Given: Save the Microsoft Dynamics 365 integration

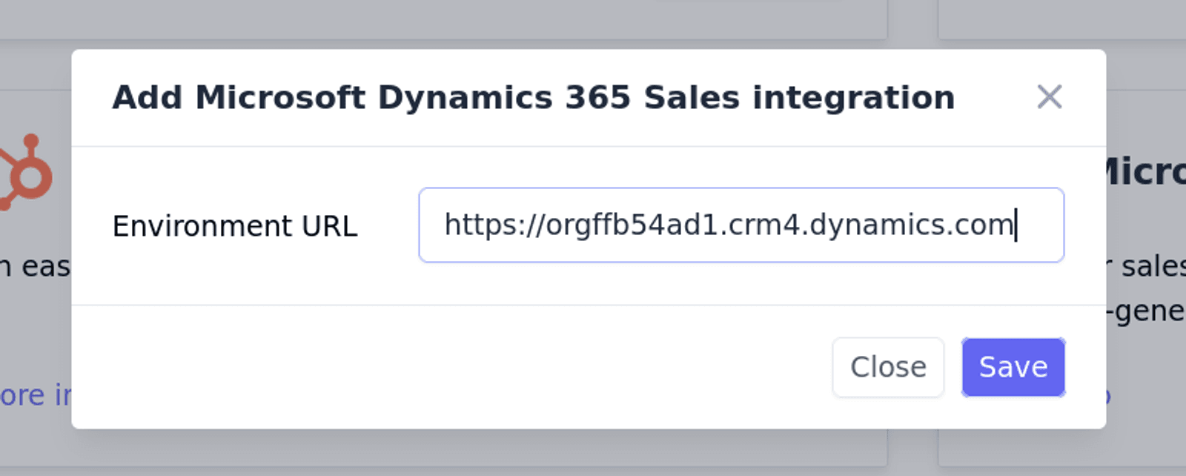Looking at the screenshot, I should [x=1013, y=366].
